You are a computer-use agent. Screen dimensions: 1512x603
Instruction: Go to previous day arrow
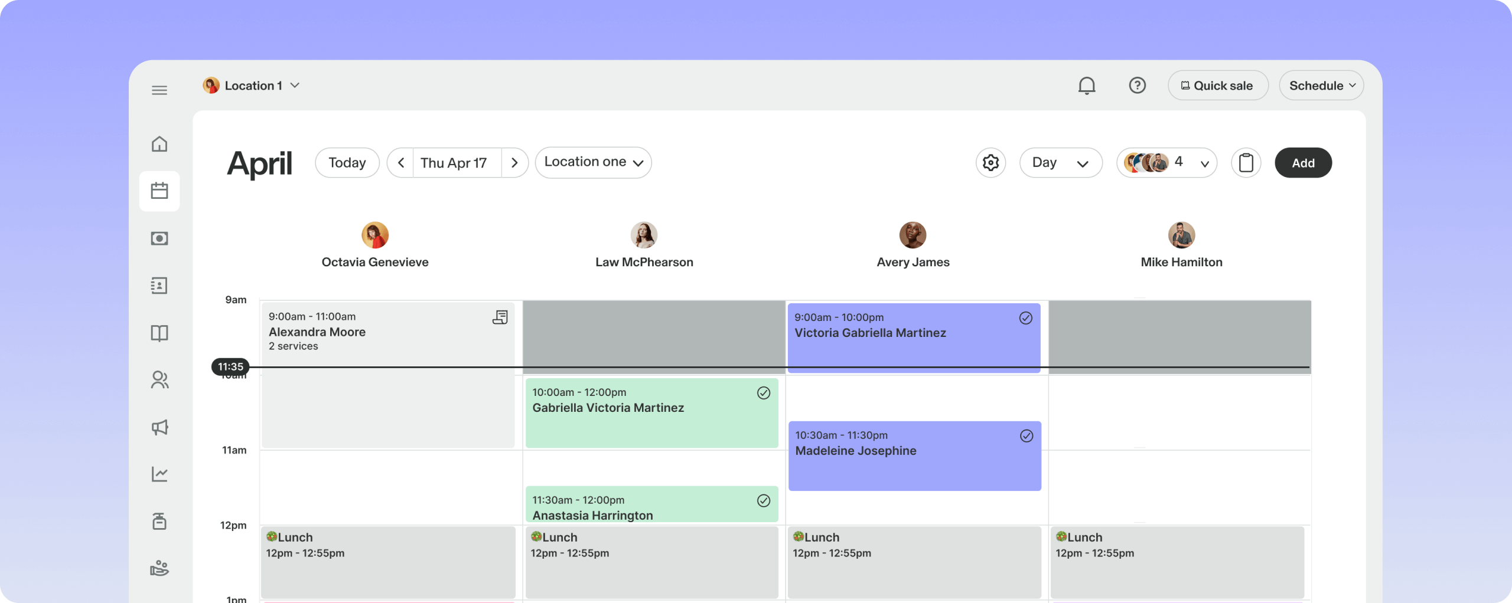[400, 163]
